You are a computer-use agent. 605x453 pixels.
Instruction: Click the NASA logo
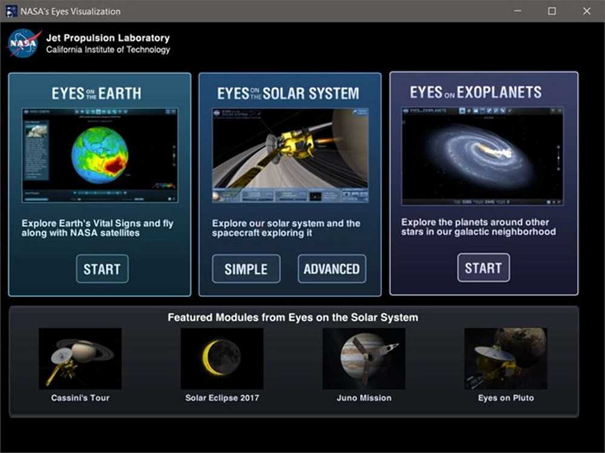[24, 43]
